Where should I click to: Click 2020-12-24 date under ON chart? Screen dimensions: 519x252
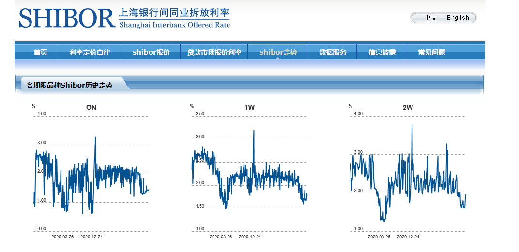tap(92, 237)
